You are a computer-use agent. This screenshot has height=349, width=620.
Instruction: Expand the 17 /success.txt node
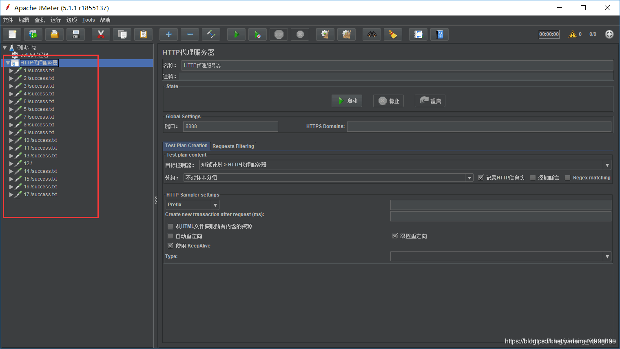pos(11,194)
